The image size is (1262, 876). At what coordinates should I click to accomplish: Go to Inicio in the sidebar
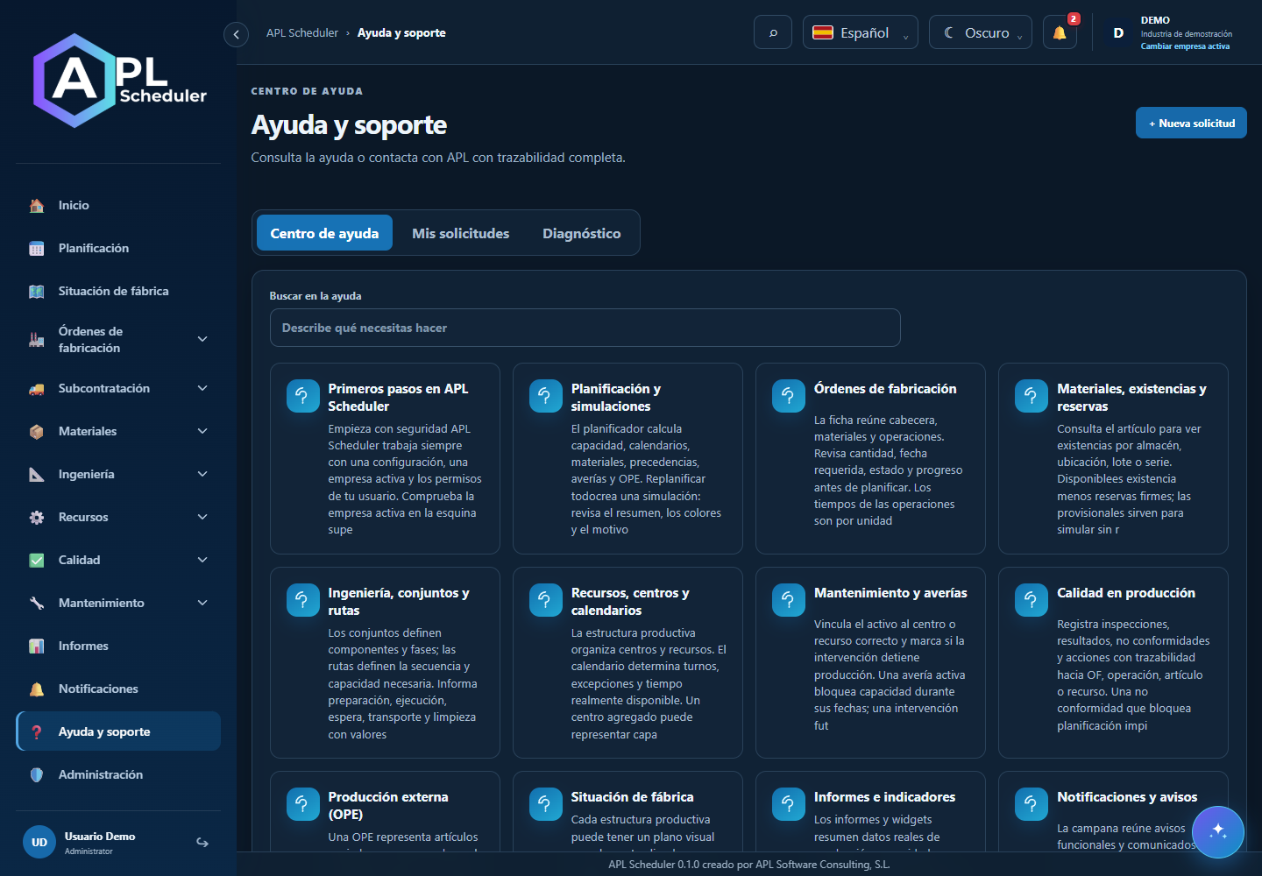[118, 206]
